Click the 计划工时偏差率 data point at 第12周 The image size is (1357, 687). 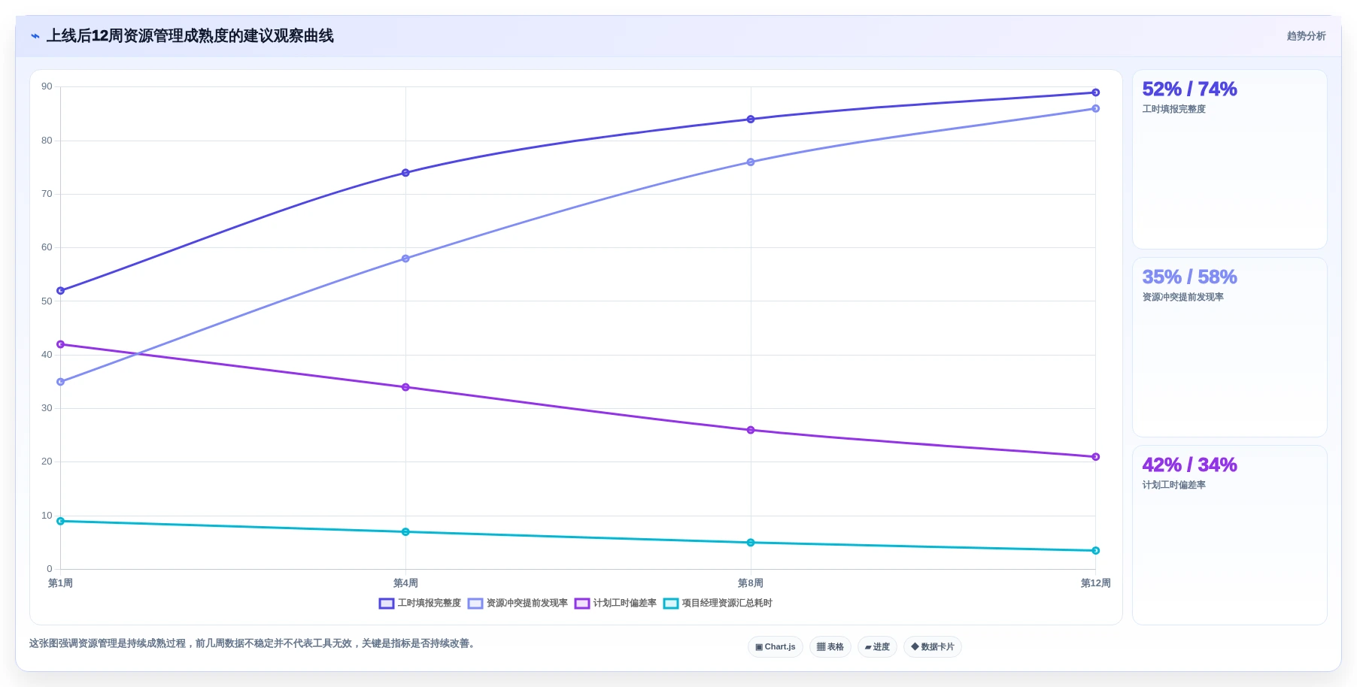[1096, 457]
